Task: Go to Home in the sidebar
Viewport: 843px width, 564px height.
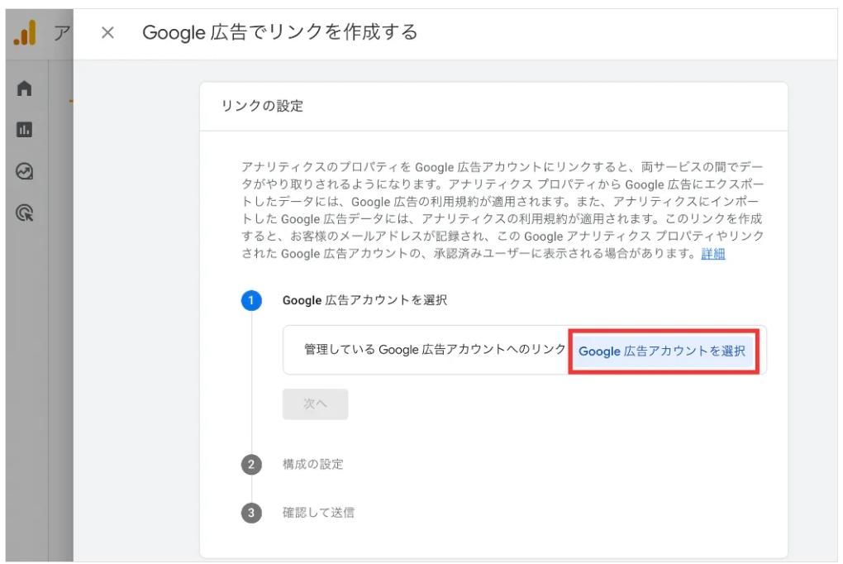Action: coord(25,88)
